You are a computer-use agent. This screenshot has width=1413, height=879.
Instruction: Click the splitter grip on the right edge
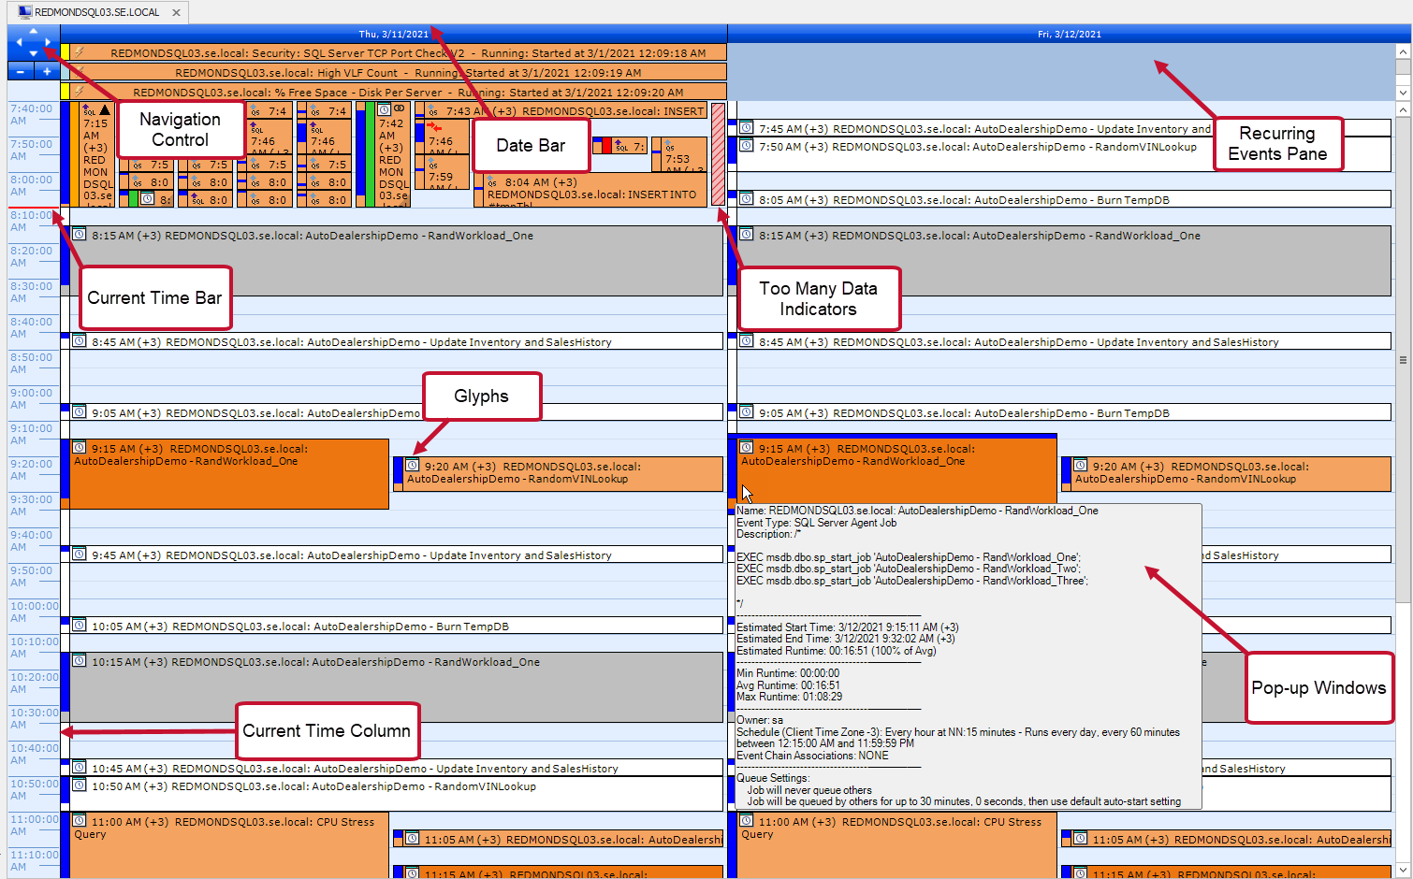tap(1404, 360)
